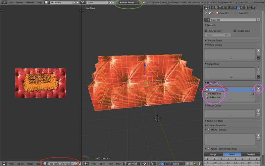Open the Constraints properties tab
Viewport: 265px width, 166px height.
point(231,7)
